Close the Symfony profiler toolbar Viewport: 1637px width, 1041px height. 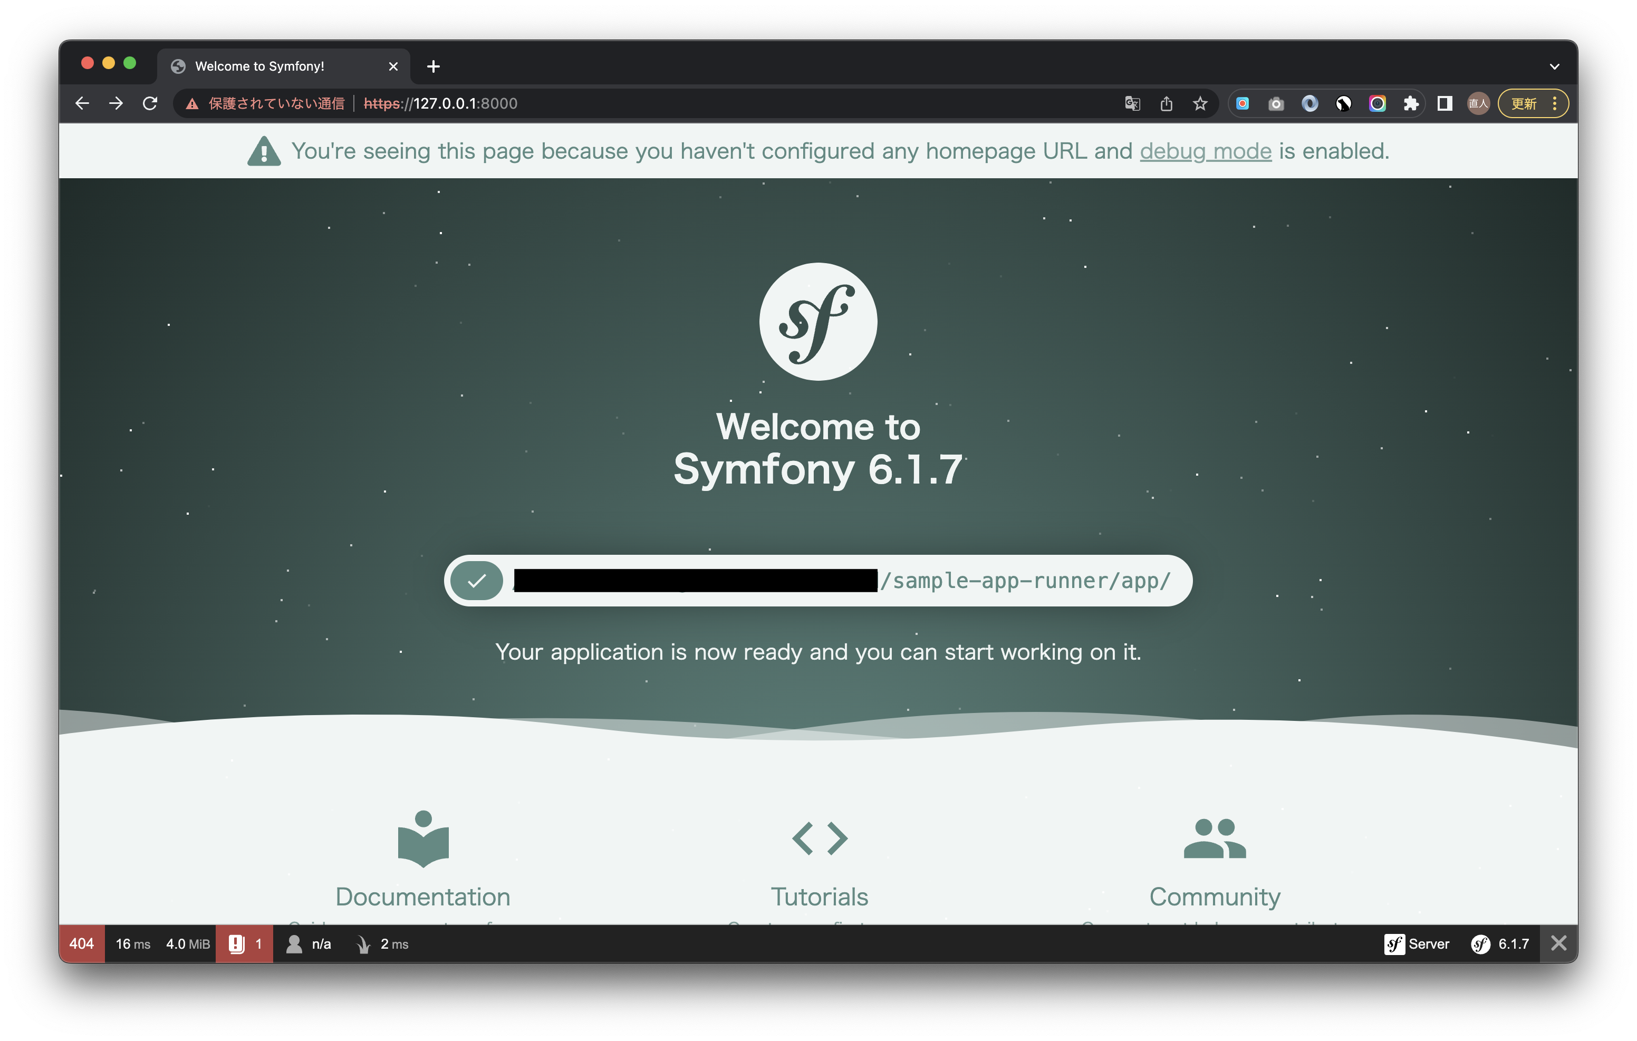[x=1558, y=944]
